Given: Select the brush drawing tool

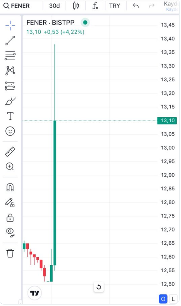Looking at the screenshot, I should 10,101.
